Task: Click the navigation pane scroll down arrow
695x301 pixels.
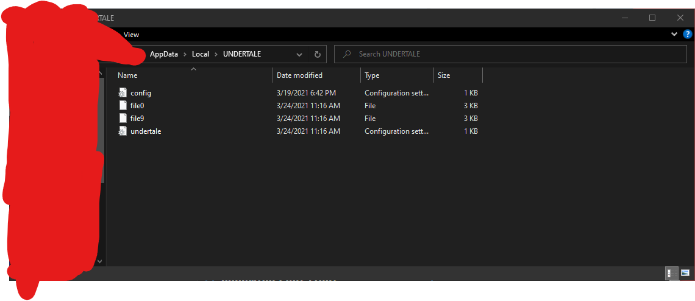Action: click(x=100, y=261)
